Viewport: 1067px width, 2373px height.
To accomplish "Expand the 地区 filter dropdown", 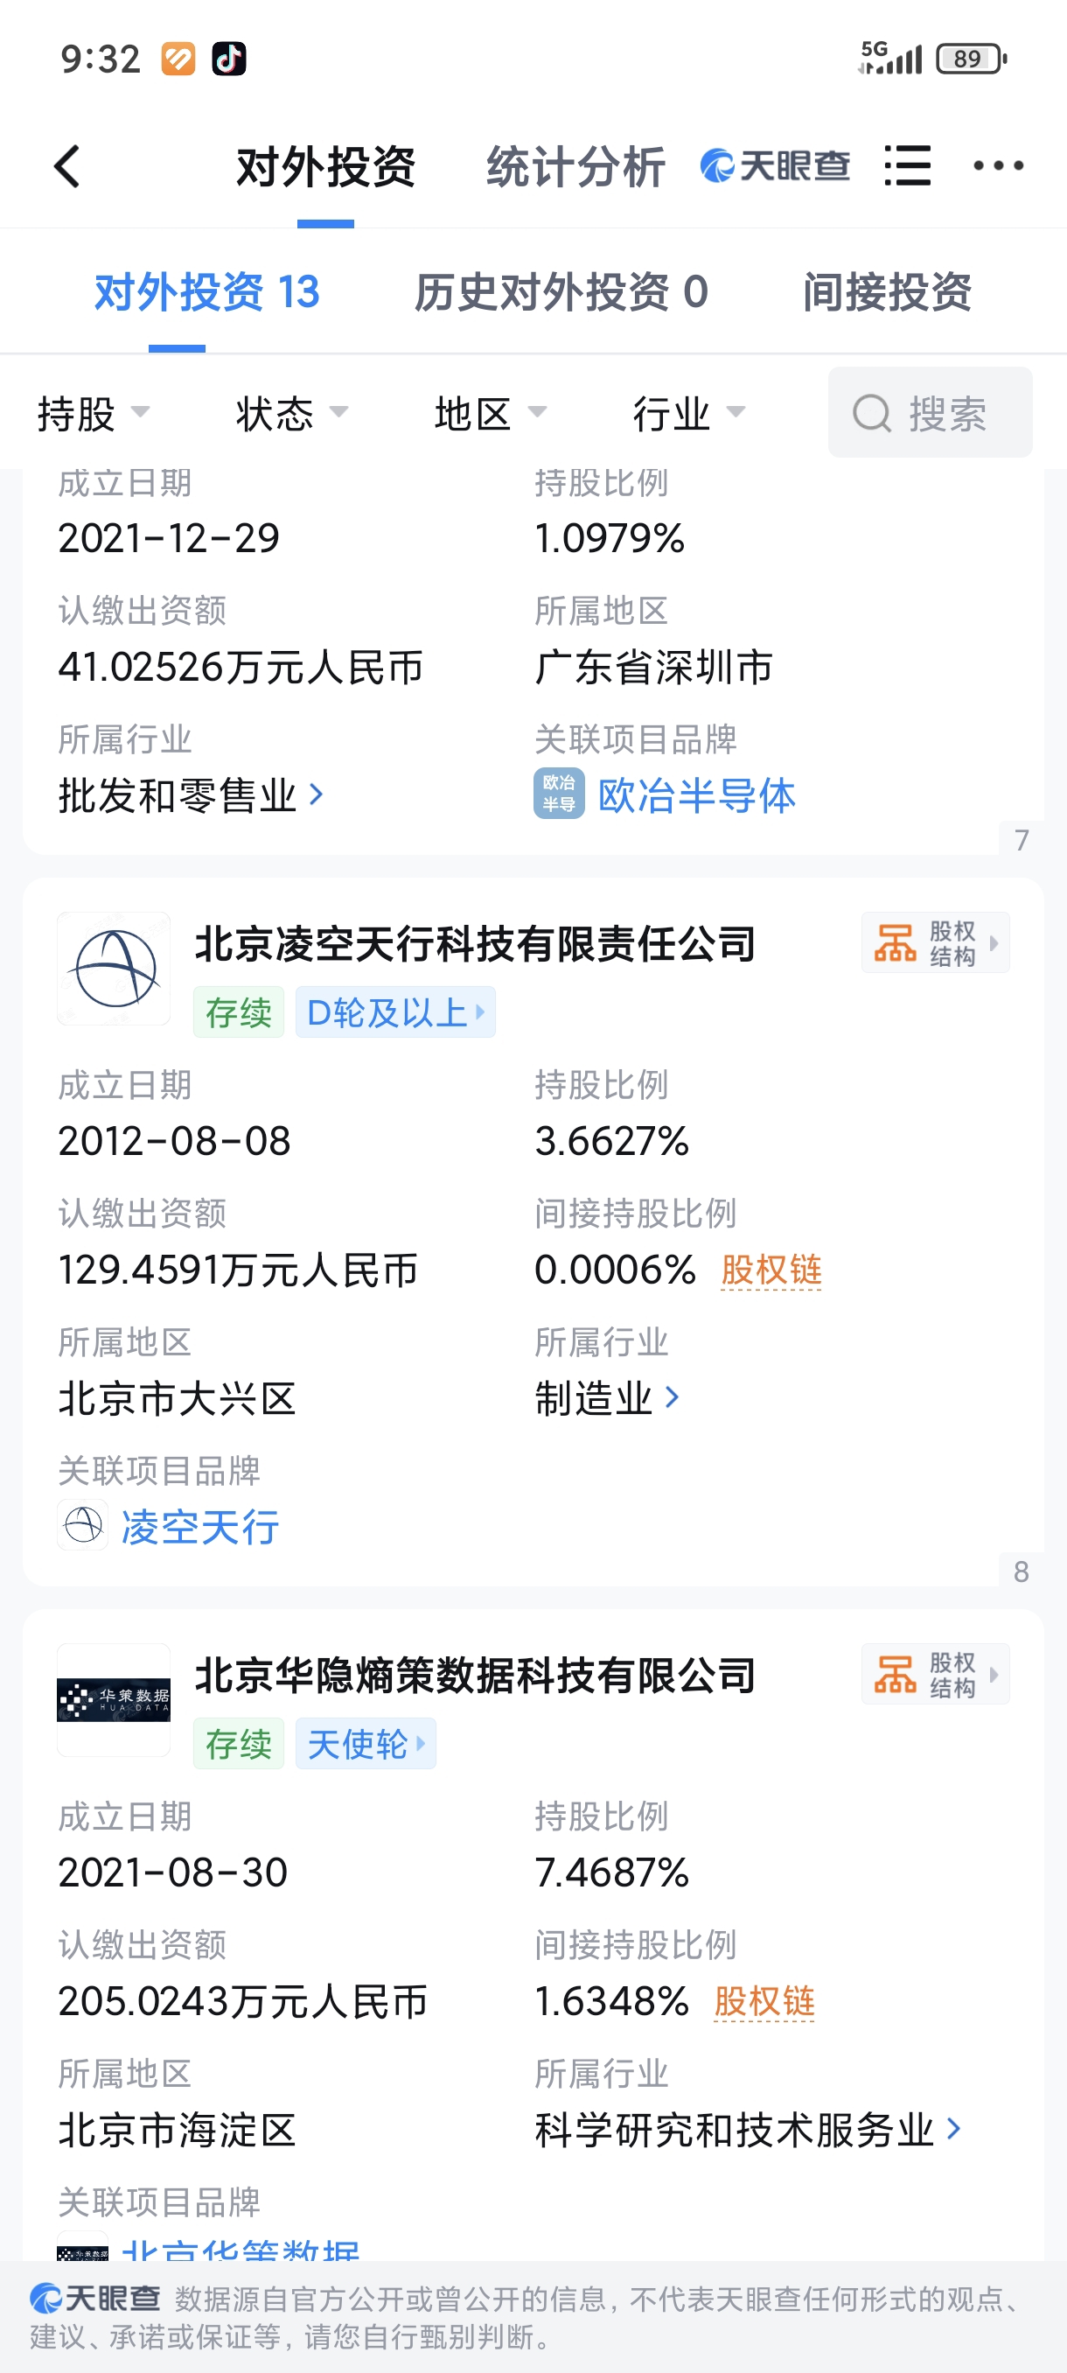I will (x=491, y=413).
